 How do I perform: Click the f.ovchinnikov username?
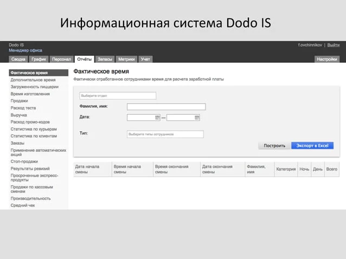point(310,45)
